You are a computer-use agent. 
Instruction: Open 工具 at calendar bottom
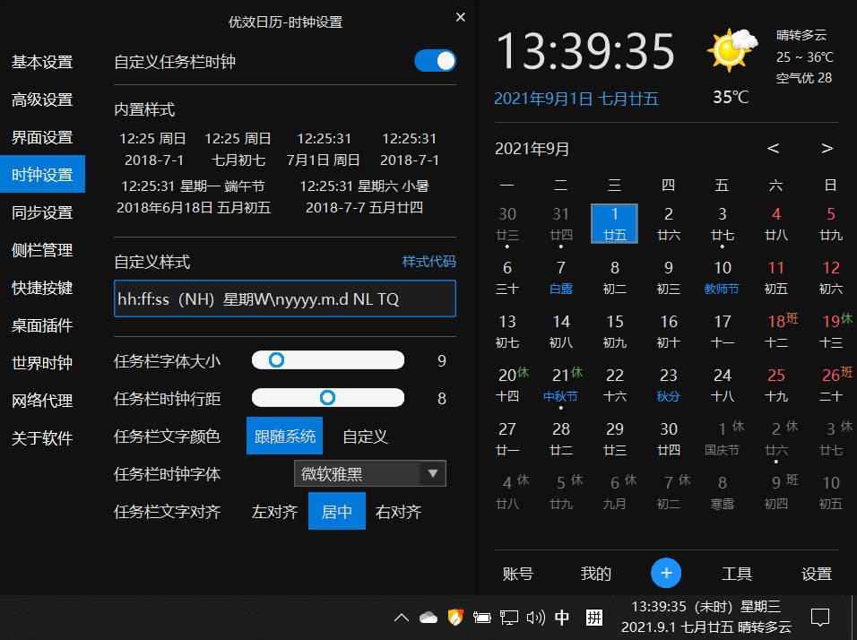737,574
